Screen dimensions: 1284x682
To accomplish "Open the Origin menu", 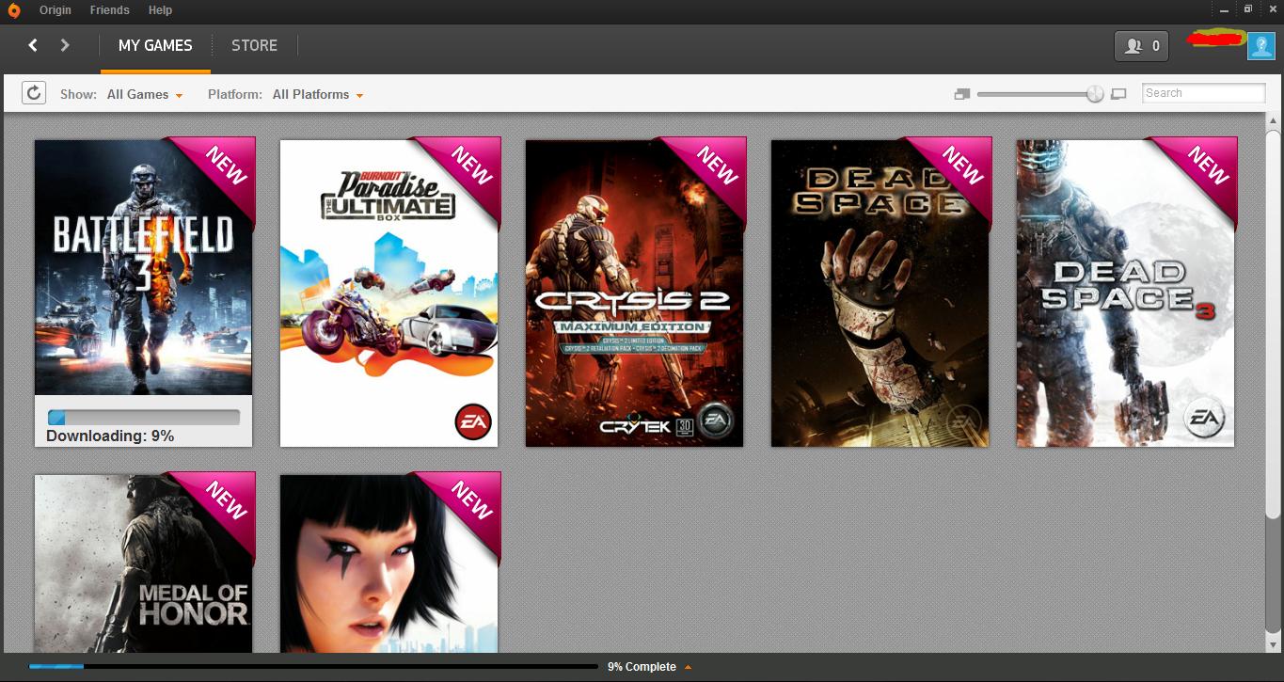I will pos(55,10).
